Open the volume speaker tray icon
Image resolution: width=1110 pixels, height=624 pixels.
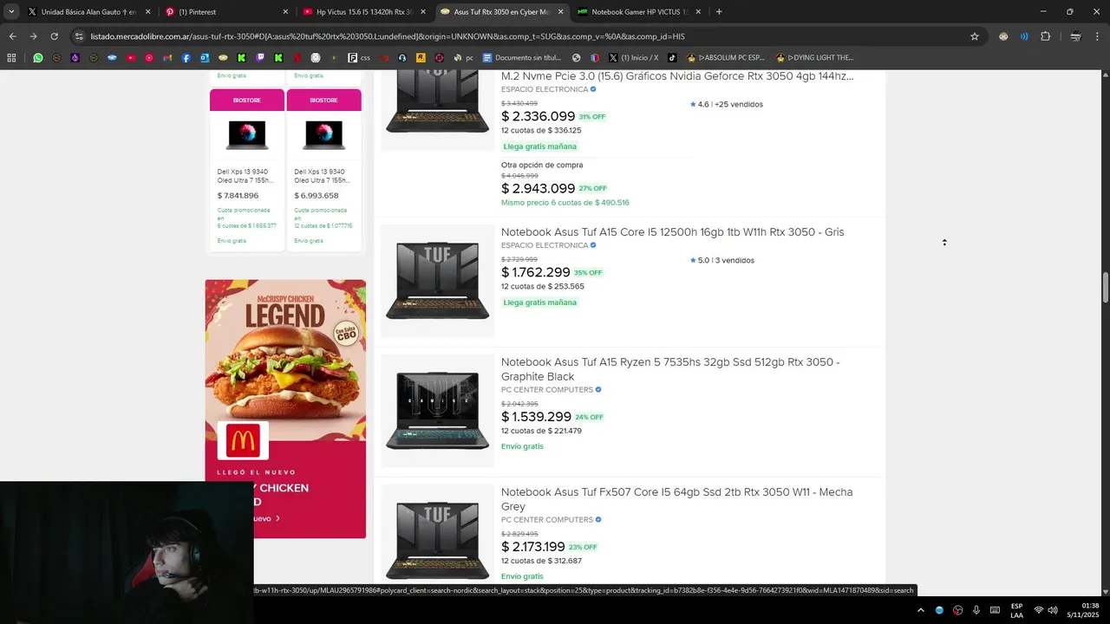tap(1053, 610)
